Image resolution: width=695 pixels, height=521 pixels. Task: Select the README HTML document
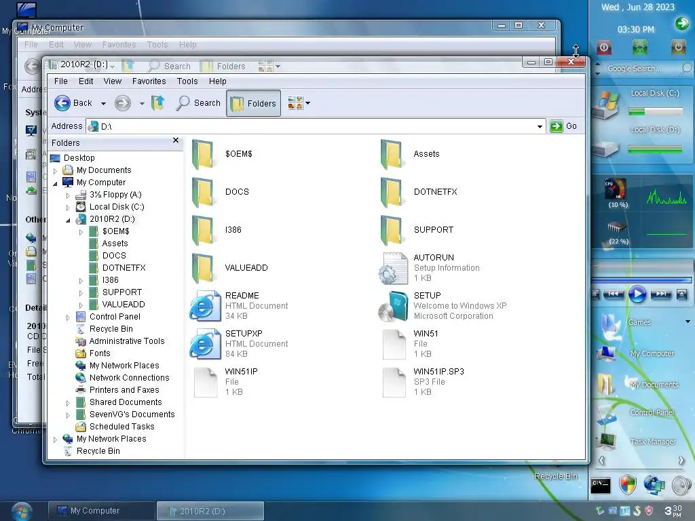[205, 306]
